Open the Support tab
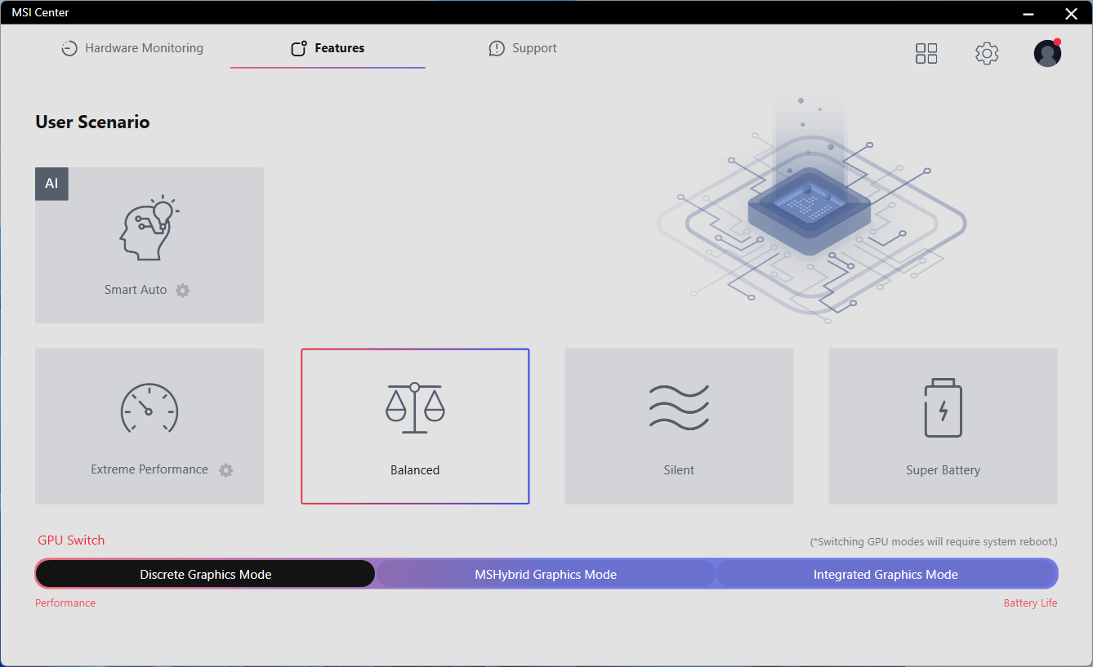The width and height of the screenshot is (1093, 667). click(x=523, y=48)
